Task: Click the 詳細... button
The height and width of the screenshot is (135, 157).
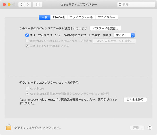Action: coord(137,128)
